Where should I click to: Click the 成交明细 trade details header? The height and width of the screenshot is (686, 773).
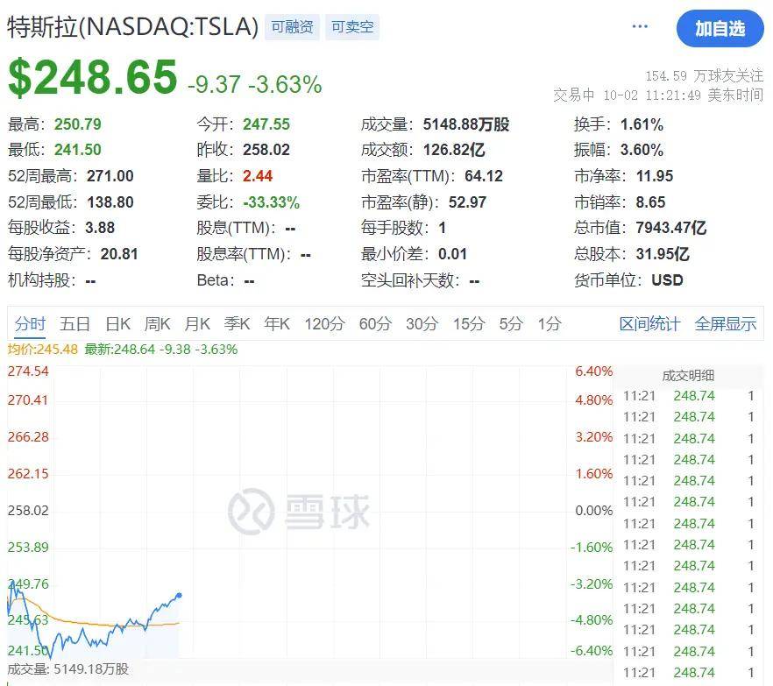[x=689, y=373]
